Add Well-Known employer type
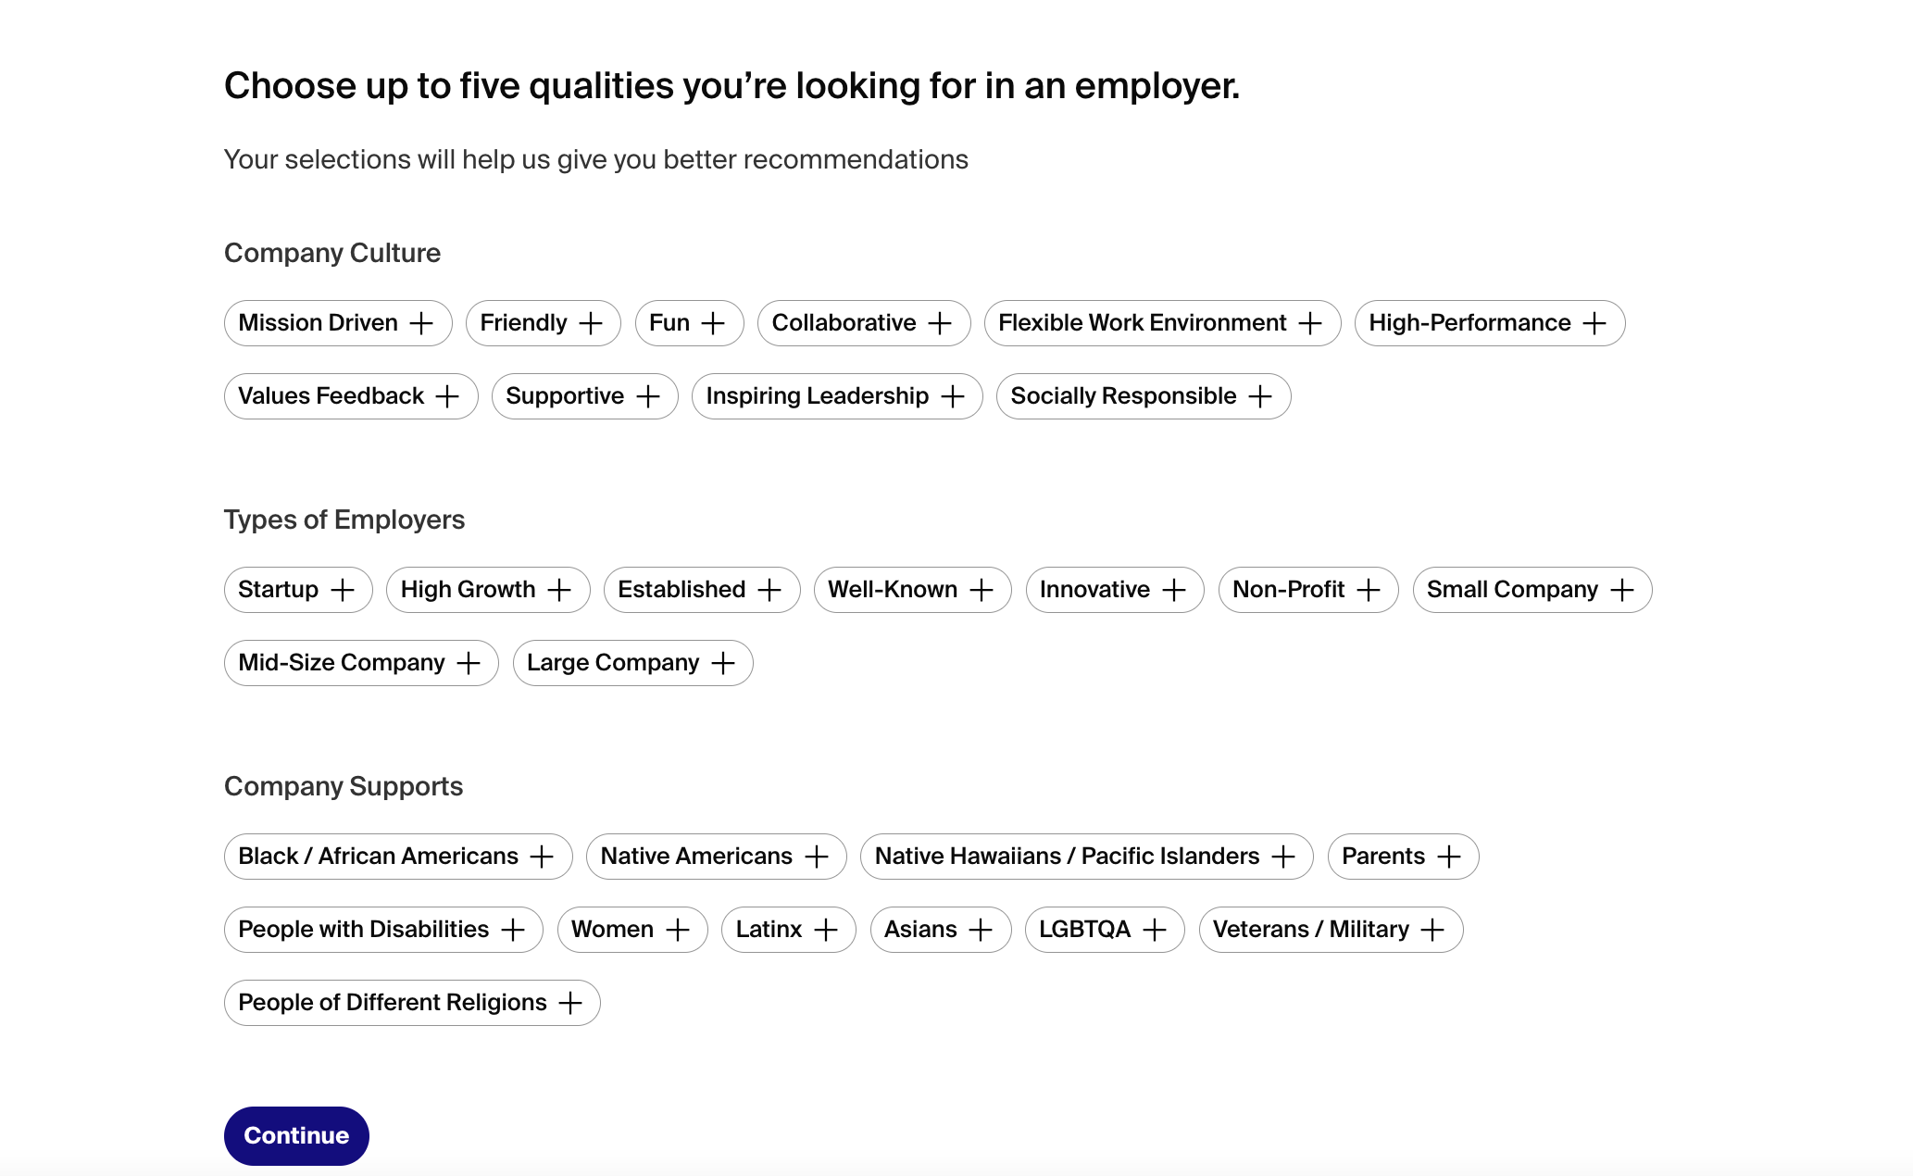Image resolution: width=1913 pixels, height=1176 pixels. 911,590
